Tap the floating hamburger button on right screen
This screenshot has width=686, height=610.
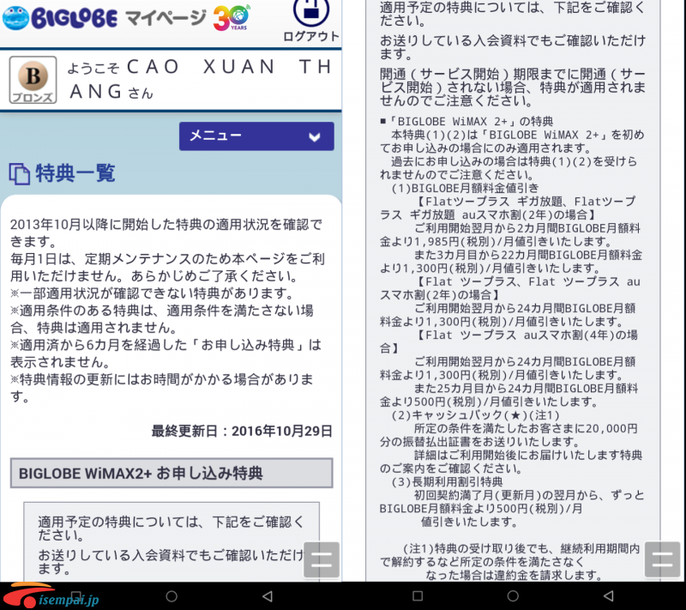click(x=662, y=559)
